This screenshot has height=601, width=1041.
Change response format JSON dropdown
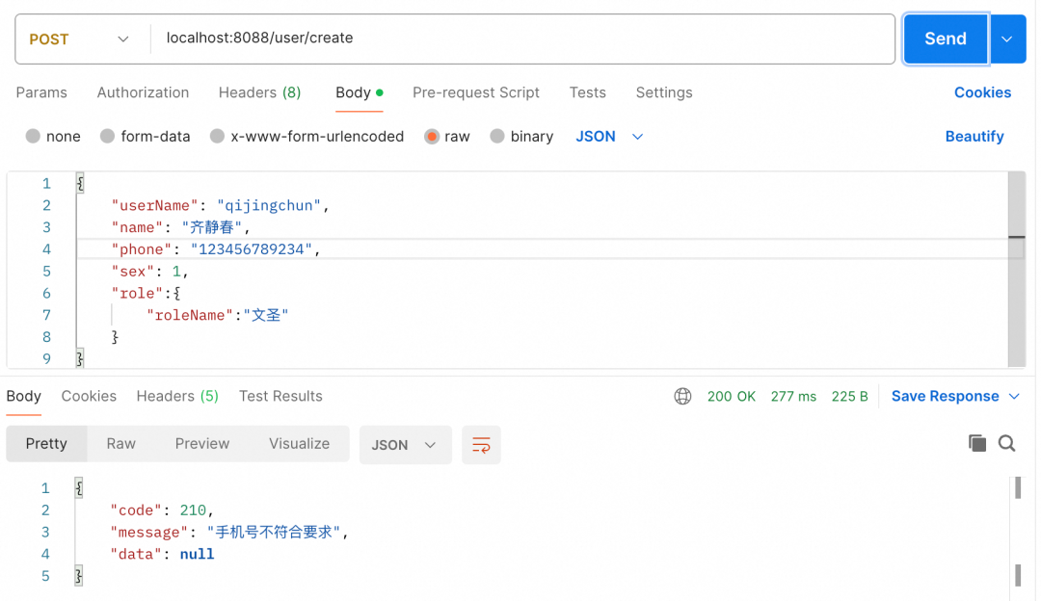coord(405,444)
